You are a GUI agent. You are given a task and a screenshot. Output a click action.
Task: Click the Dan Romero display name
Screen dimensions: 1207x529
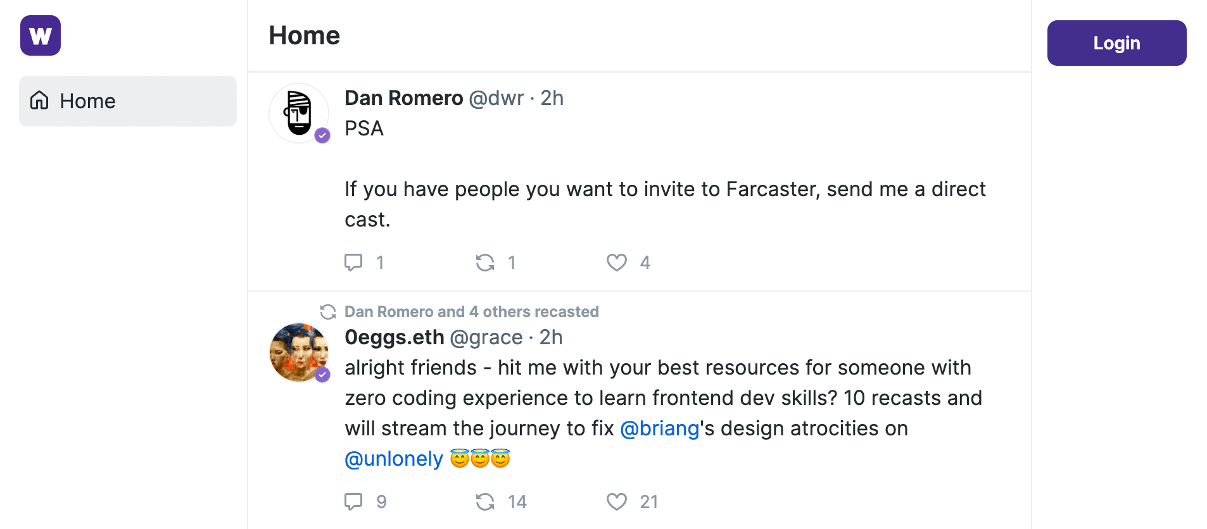point(404,98)
